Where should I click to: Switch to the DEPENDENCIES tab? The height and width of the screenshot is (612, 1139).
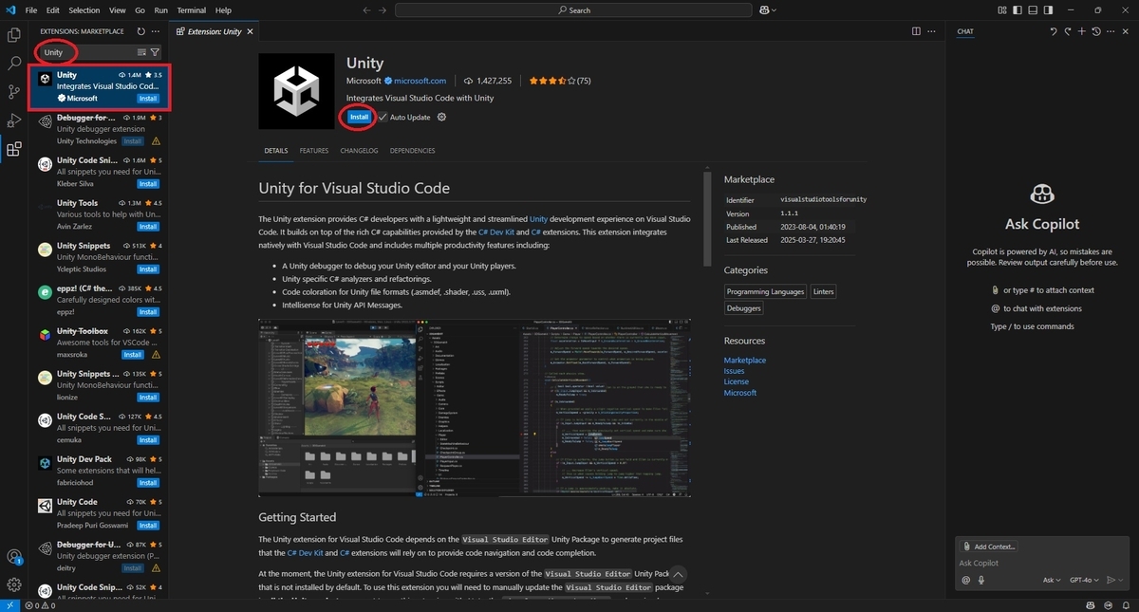tap(412, 151)
